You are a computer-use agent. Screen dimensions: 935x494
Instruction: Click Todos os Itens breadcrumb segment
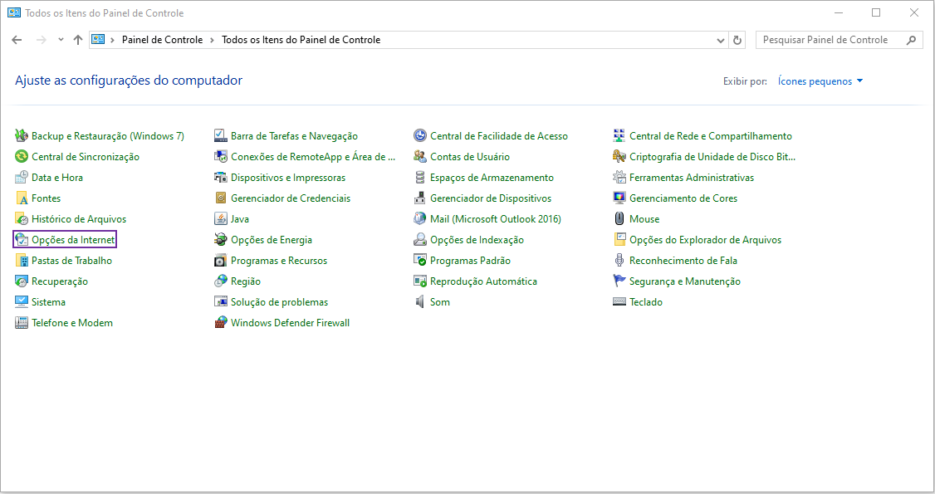[301, 40]
